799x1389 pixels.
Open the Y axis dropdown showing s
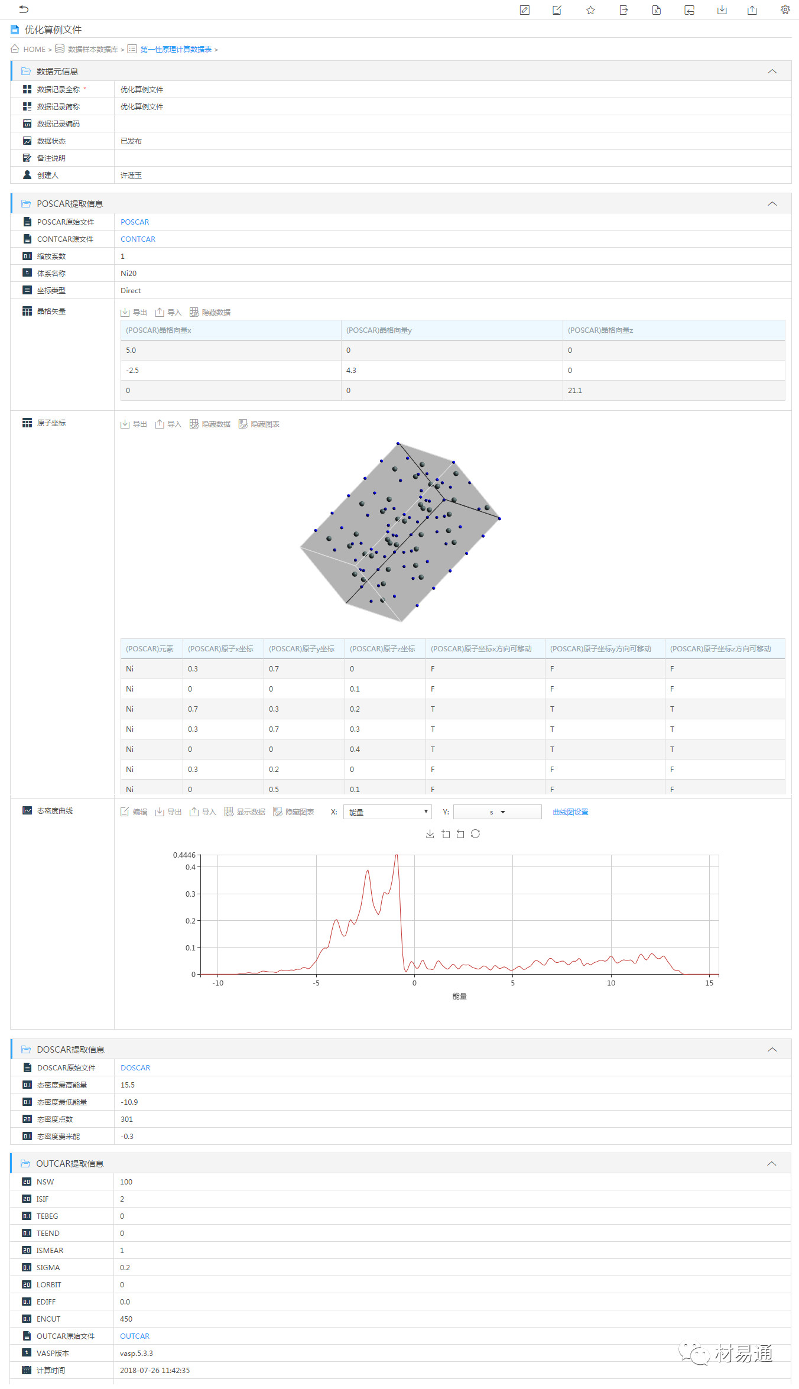497,812
